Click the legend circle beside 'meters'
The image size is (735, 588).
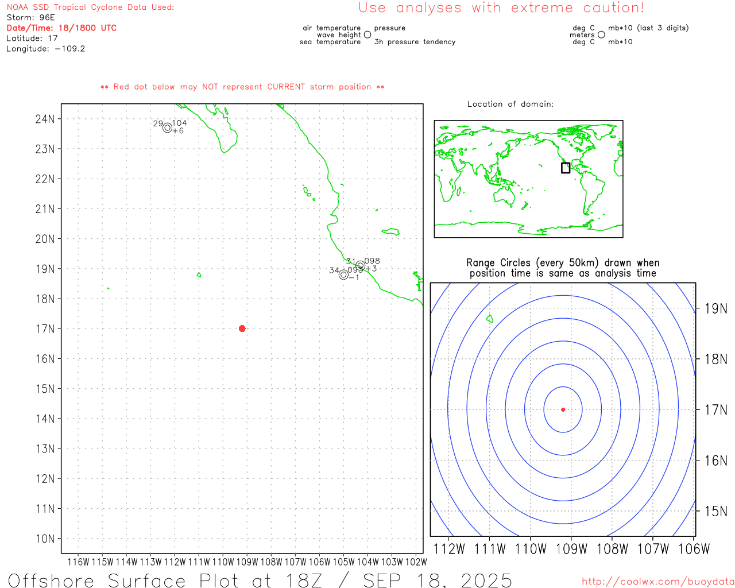click(x=601, y=34)
